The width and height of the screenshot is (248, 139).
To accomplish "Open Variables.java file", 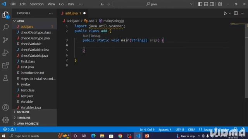I will pos(34,107).
